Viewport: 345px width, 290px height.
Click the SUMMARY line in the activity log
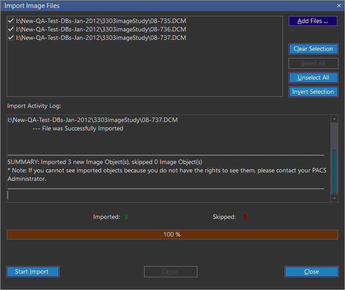click(105, 162)
